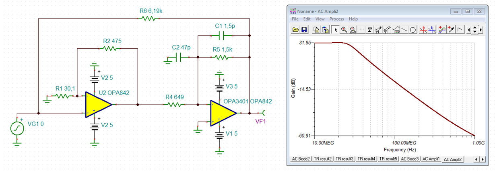This screenshot has height=171, width=495.
Task: Open a file with the folder icon
Action: 296,29
